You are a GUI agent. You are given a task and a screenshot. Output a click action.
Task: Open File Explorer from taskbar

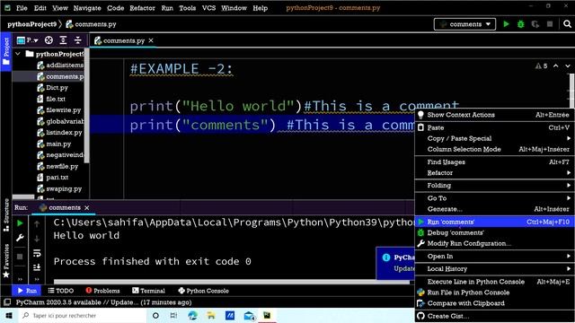point(211,315)
